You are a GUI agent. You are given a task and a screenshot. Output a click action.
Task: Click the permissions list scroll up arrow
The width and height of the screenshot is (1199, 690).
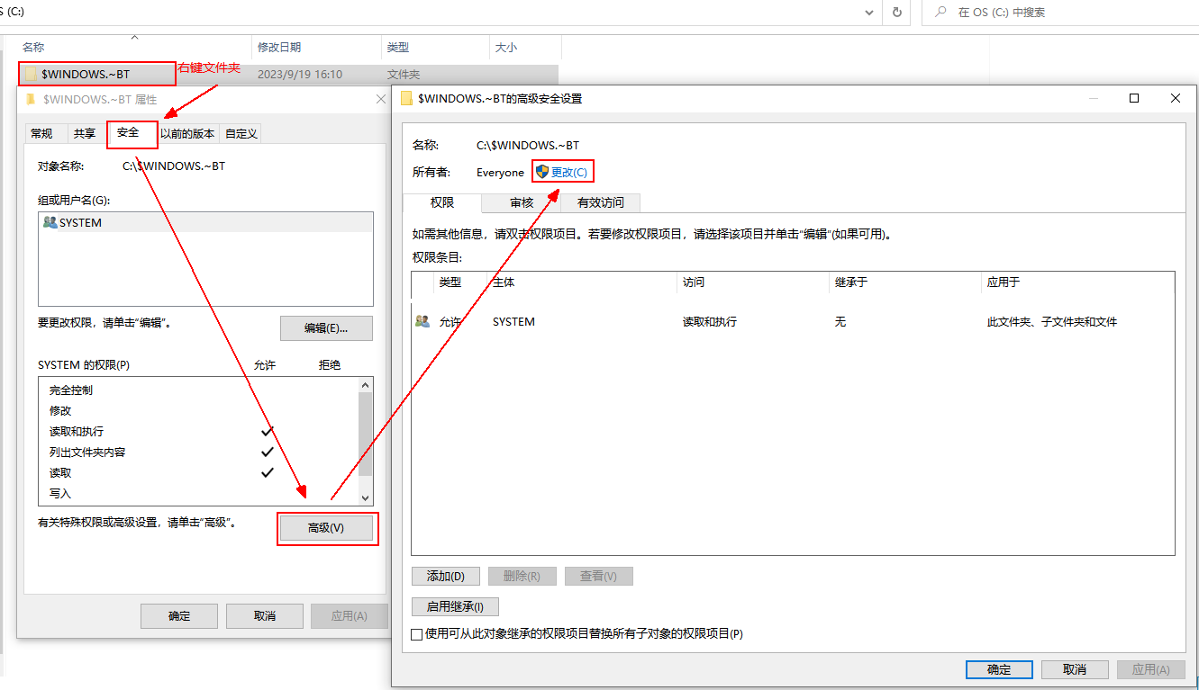(x=365, y=385)
